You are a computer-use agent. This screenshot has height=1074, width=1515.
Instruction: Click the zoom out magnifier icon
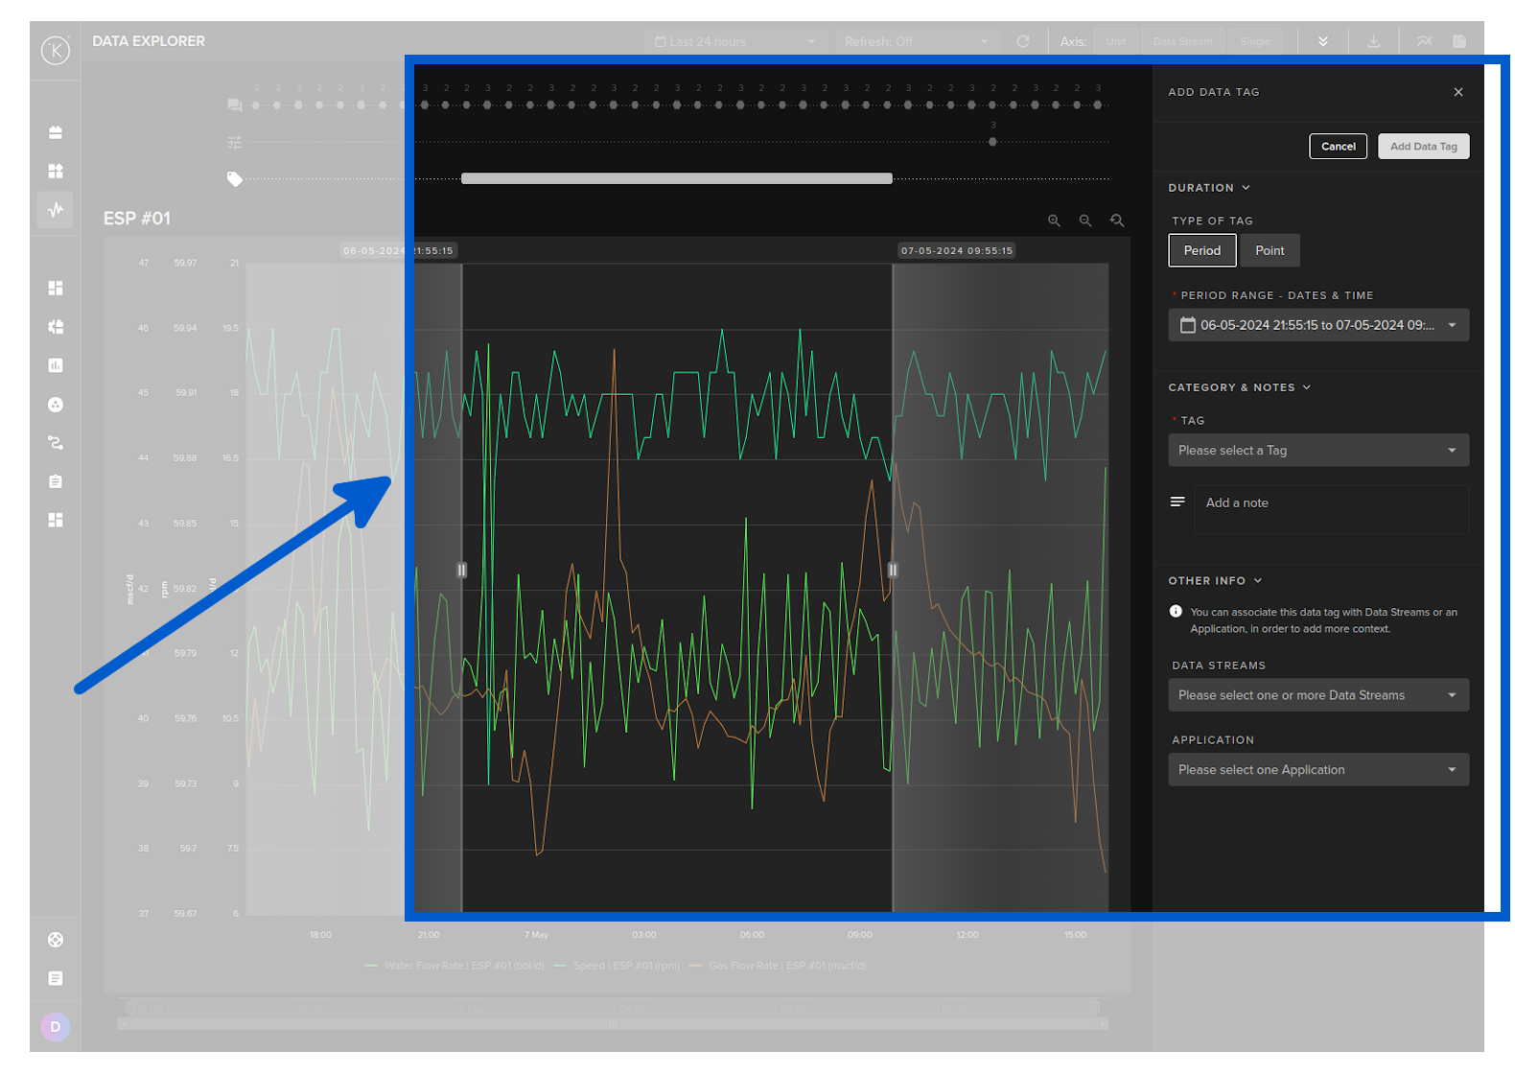point(1085,221)
